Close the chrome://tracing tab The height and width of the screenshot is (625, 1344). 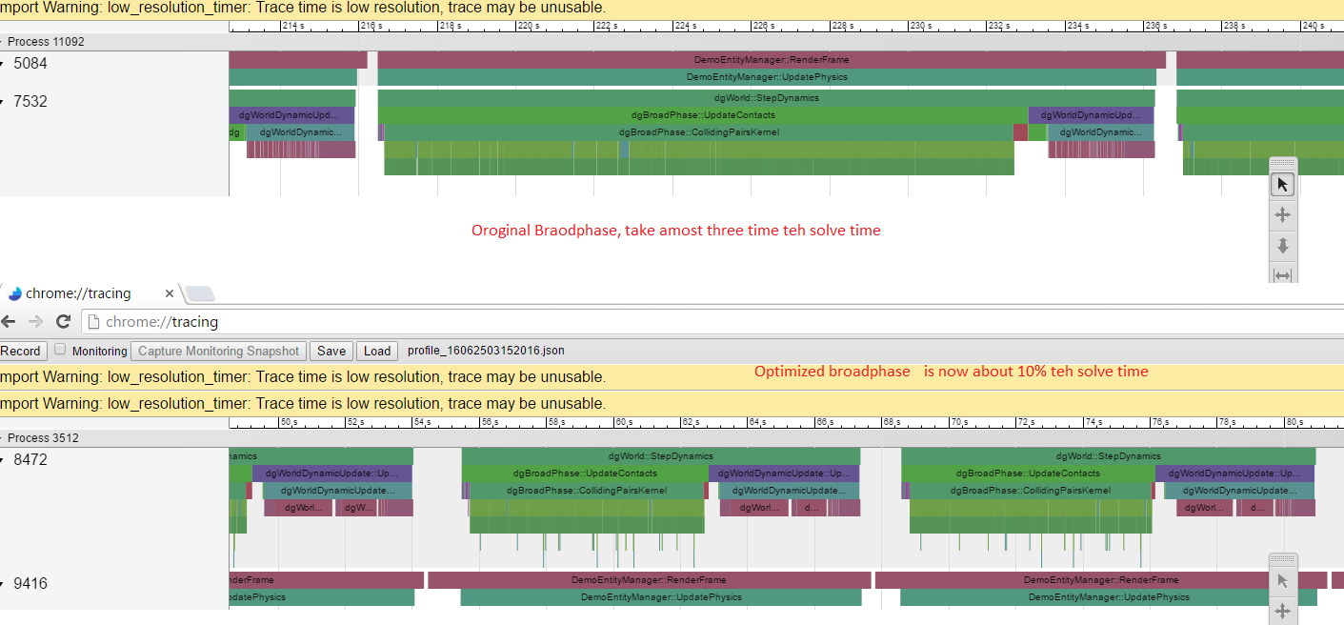click(x=170, y=293)
